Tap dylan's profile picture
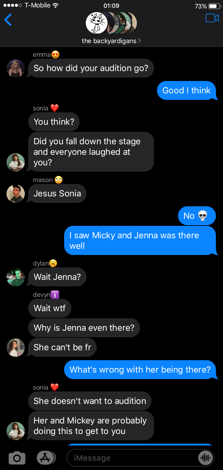Image resolution: width=223 pixels, height=470 pixels. pos(15,277)
